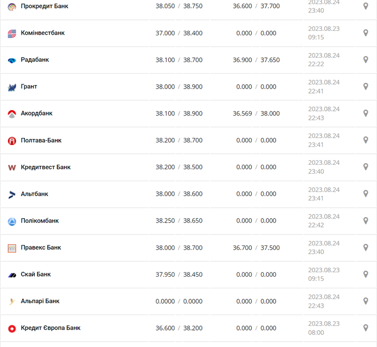377x347 pixels.
Task: Click the Полтава-Банк logo icon
Action: pos(12,141)
